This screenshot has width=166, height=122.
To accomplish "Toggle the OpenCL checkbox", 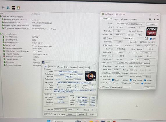I will tap(113, 80).
